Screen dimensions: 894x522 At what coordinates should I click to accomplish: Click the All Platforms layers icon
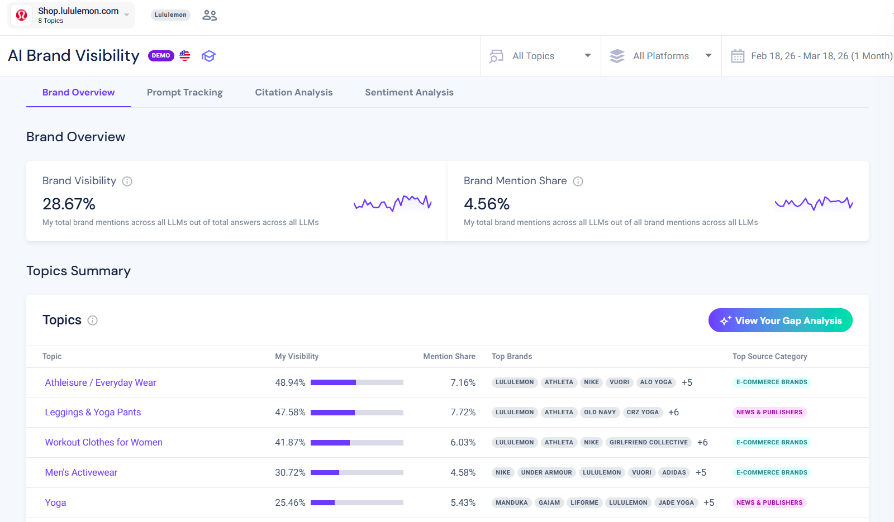pyautogui.click(x=617, y=56)
